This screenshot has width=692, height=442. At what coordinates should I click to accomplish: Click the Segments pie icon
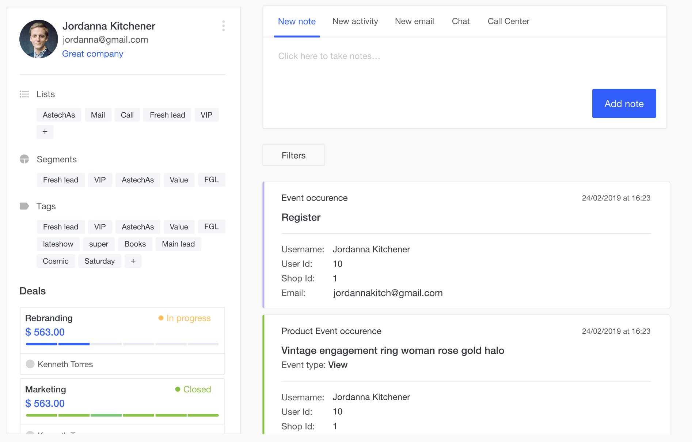[x=24, y=159]
